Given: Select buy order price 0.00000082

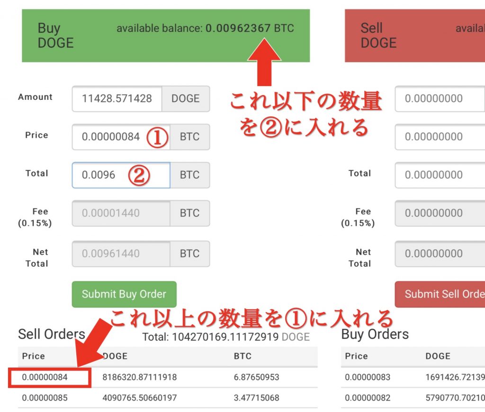Looking at the screenshot, I should pos(368,398).
